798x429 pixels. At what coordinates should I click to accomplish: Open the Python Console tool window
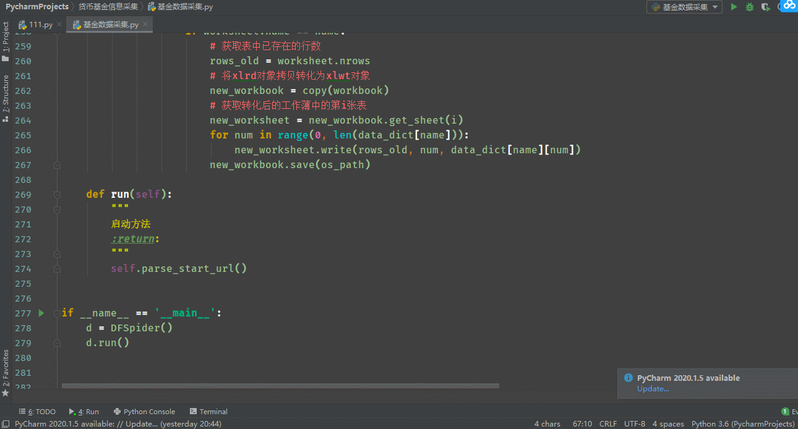tap(145, 412)
